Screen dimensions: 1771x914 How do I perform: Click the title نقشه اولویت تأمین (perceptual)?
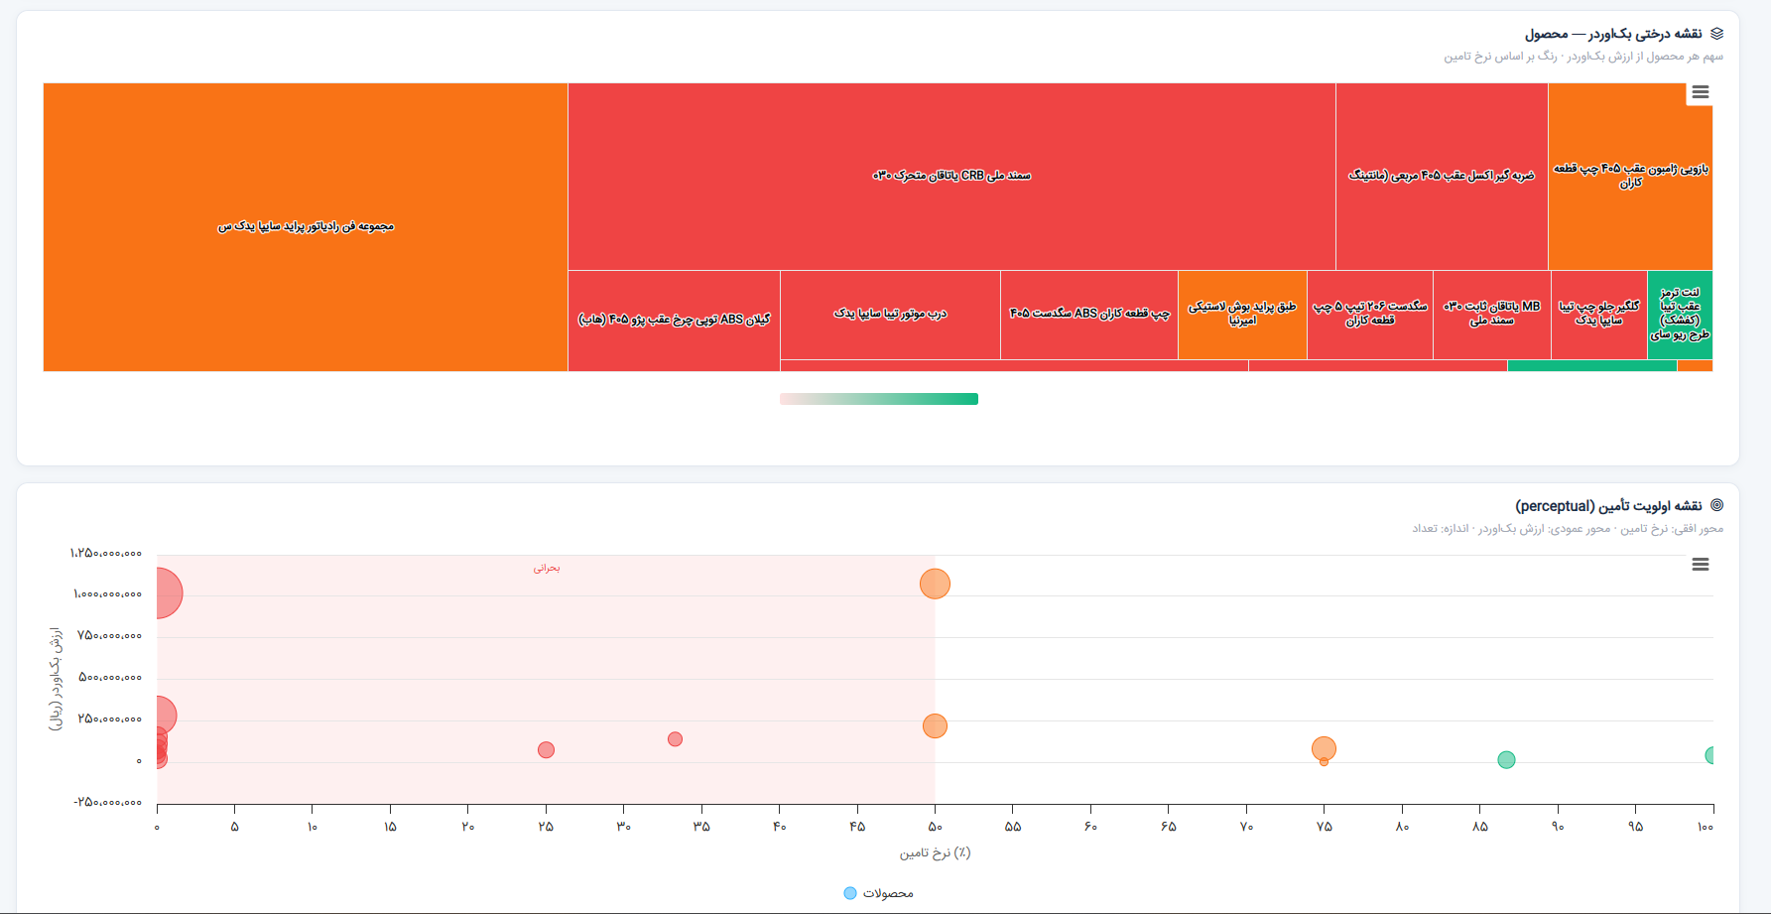[x=1608, y=506]
